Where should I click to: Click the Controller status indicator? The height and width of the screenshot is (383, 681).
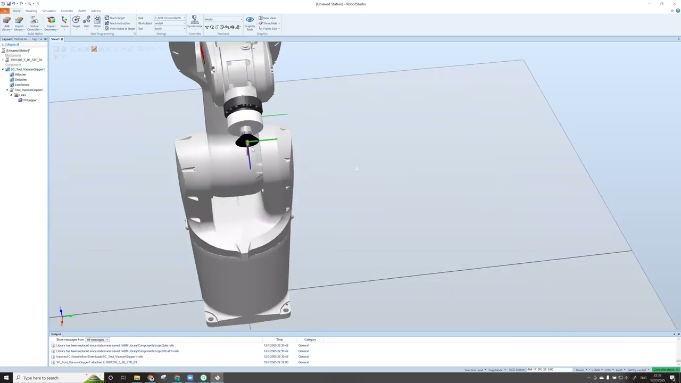(x=666, y=370)
